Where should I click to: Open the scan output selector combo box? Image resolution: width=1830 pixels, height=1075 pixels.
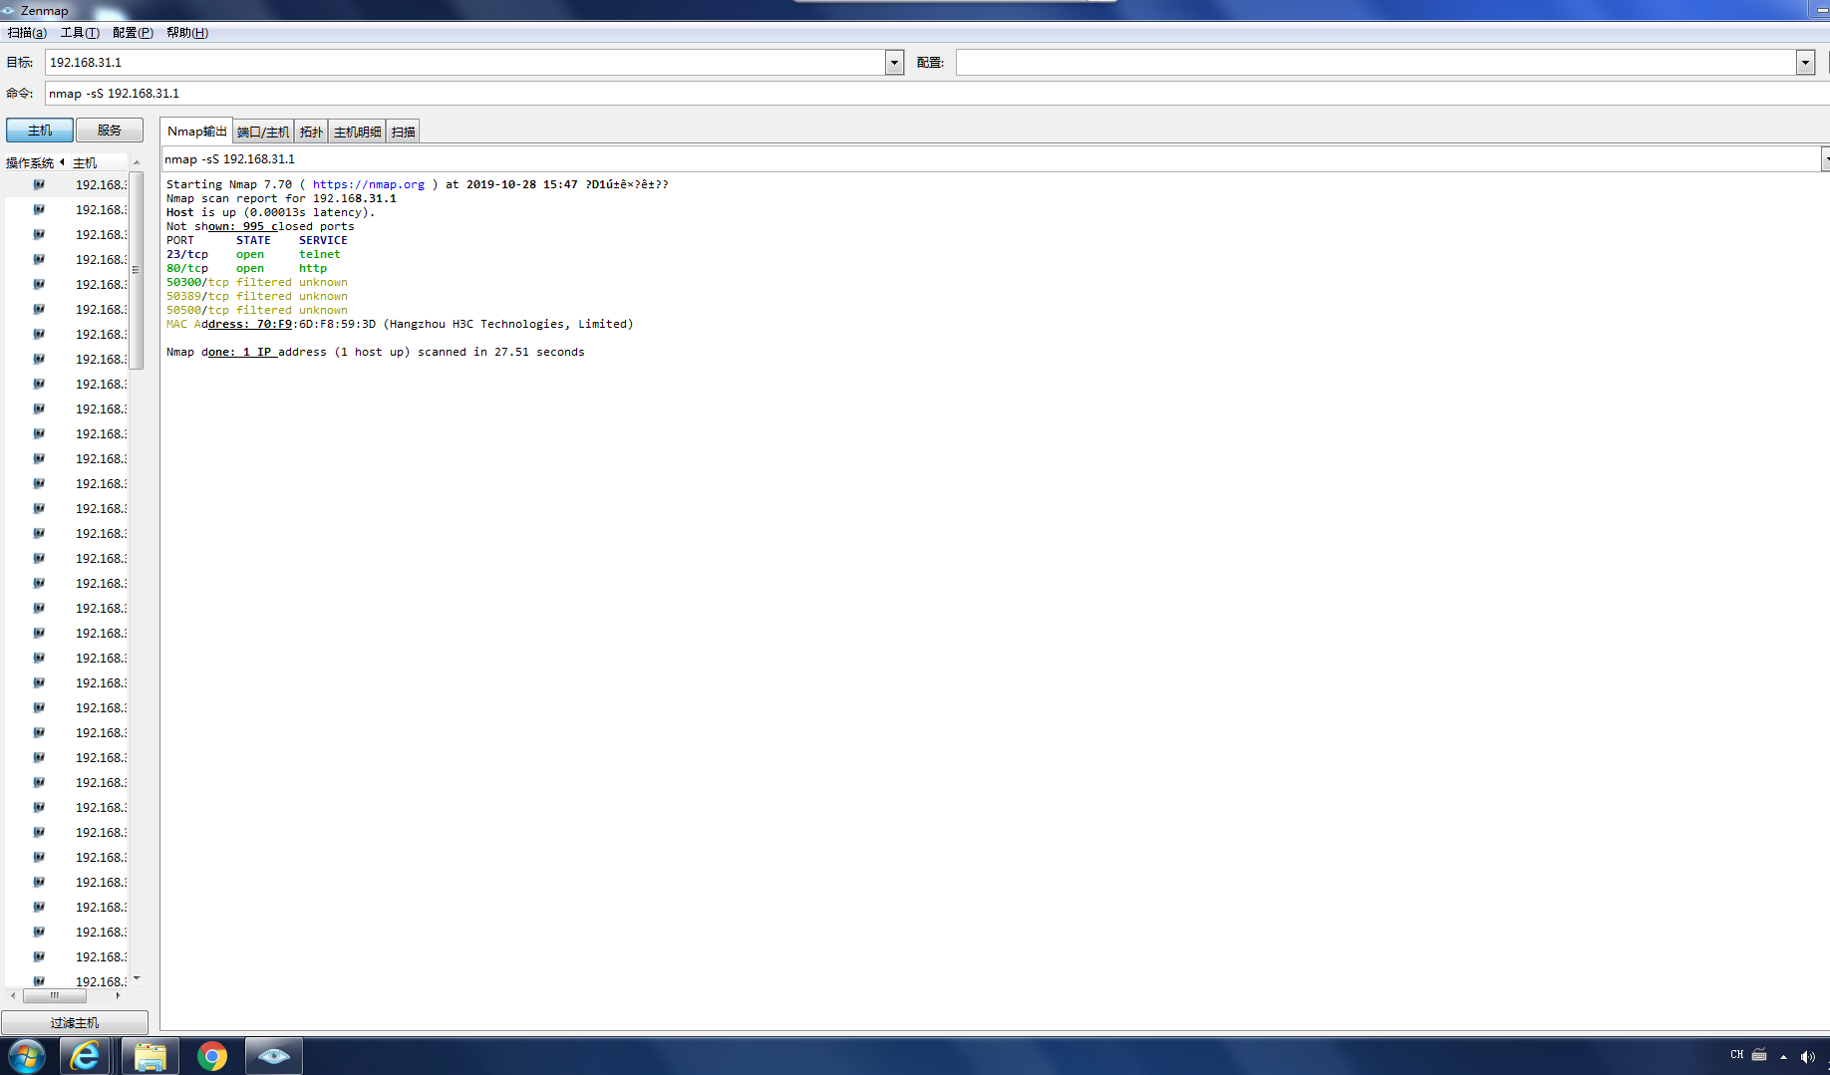click(x=994, y=159)
